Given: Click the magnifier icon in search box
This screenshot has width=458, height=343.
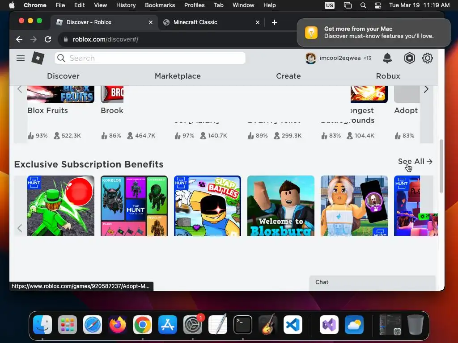Looking at the screenshot, I should click(x=61, y=58).
